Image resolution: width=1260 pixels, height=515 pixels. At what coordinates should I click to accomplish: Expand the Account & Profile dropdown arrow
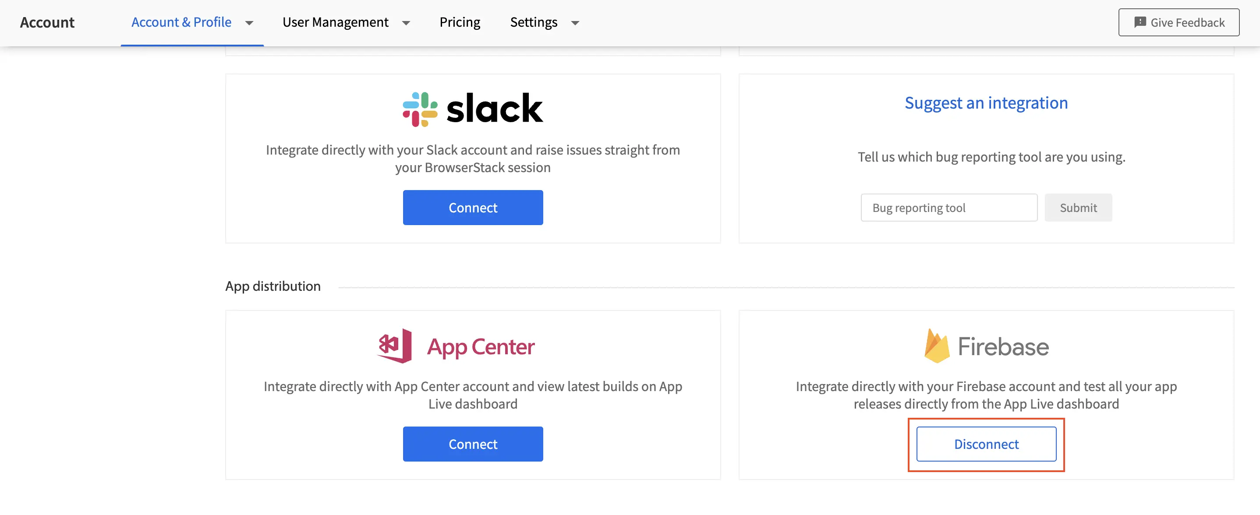[x=249, y=23]
